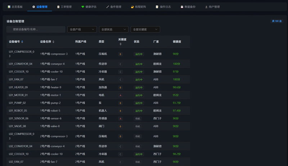Click name 1号产线-motor-1
The width and height of the screenshot is (288, 166).
pyautogui.click(x=50, y=95)
